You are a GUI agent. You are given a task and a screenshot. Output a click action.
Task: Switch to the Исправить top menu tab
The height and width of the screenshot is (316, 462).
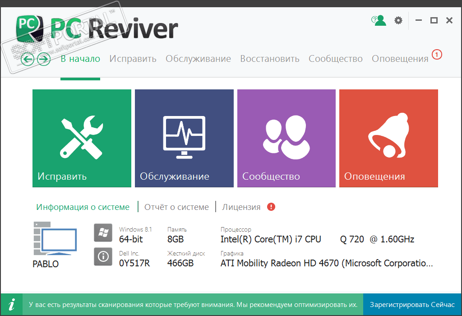click(133, 59)
